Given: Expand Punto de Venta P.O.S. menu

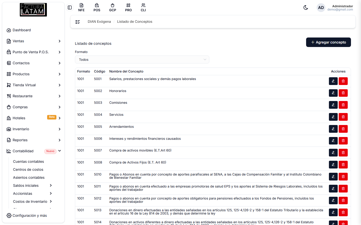Looking at the screenshot, I should click(x=34, y=52).
